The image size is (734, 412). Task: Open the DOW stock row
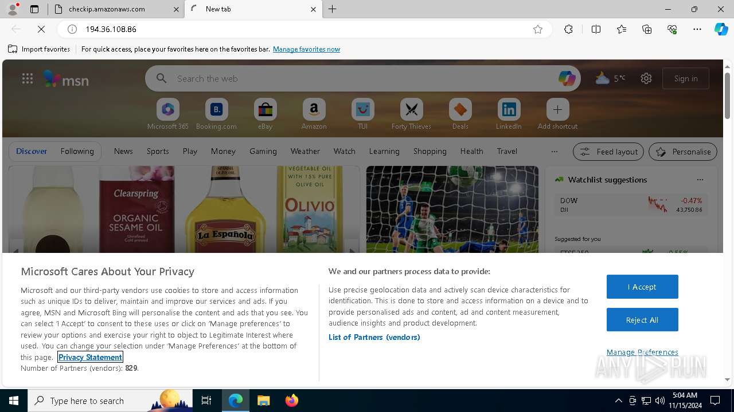[x=631, y=205]
